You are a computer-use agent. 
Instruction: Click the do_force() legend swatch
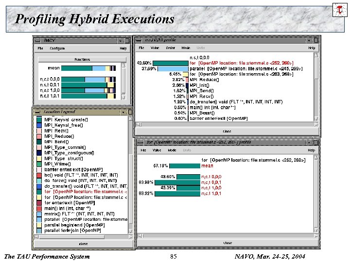point(39,180)
